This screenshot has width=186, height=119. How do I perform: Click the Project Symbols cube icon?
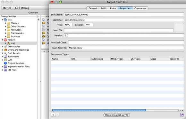pyautogui.click(x=5, y=63)
